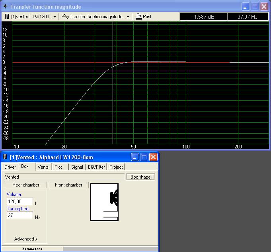This screenshot has height=252, width=271.
Task: Click the Rear chamber button
Action: pos(26,185)
